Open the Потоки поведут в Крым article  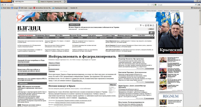pyautogui.click(x=62, y=86)
